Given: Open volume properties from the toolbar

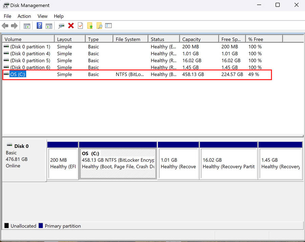Looking at the screenshot, I should pyautogui.click(x=109, y=26).
